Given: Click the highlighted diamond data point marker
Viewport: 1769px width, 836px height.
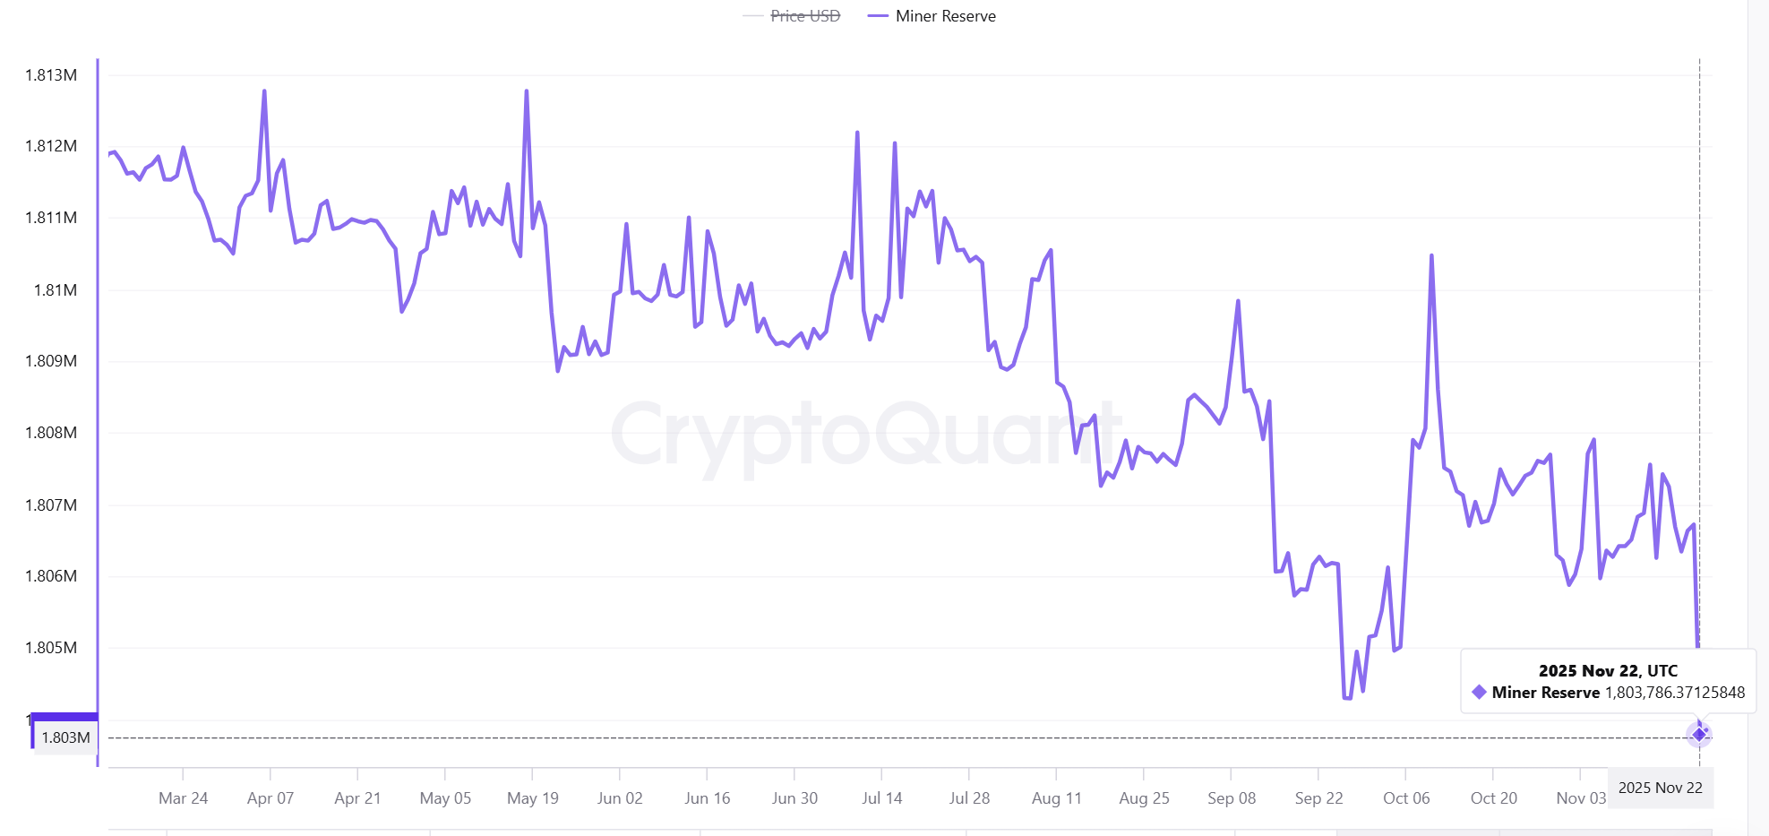Looking at the screenshot, I should pyautogui.click(x=1699, y=735).
